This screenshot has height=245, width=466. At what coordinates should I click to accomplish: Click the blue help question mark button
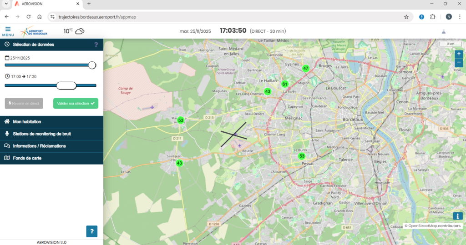(x=92, y=231)
